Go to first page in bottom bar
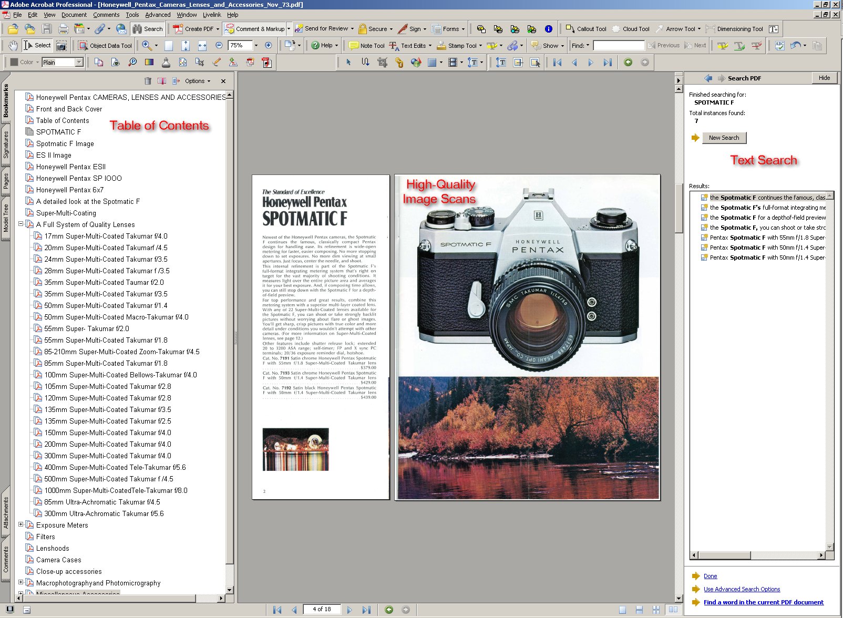 tap(277, 610)
